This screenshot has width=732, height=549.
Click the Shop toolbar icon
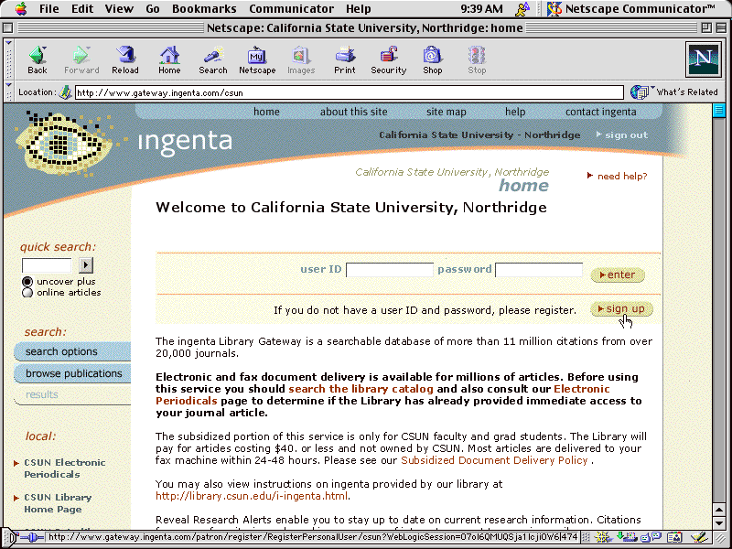click(432, 60)
